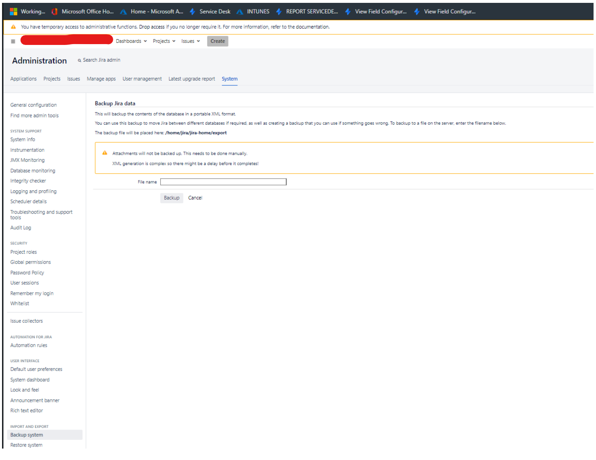
Task: Open System info in sidebar
Action: tap(22, 140)
